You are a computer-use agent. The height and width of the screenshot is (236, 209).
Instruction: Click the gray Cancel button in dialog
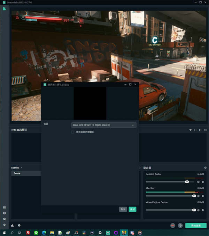[123, 209]
